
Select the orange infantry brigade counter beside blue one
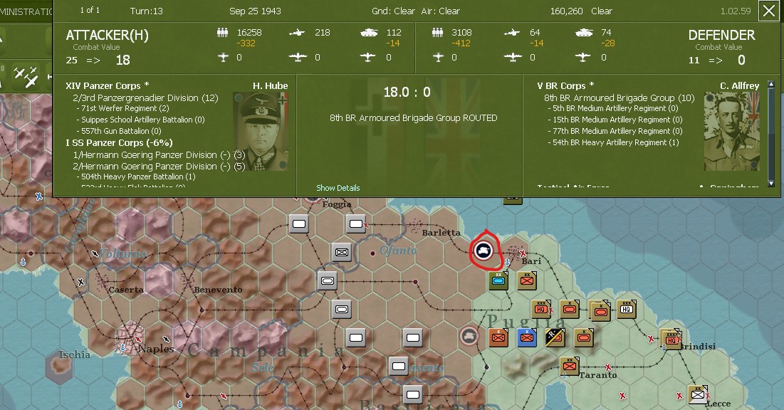498,337
